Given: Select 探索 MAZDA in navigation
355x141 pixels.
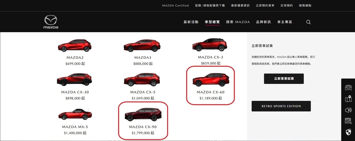Looking at the screenshot, I should [x=238, y=22].
